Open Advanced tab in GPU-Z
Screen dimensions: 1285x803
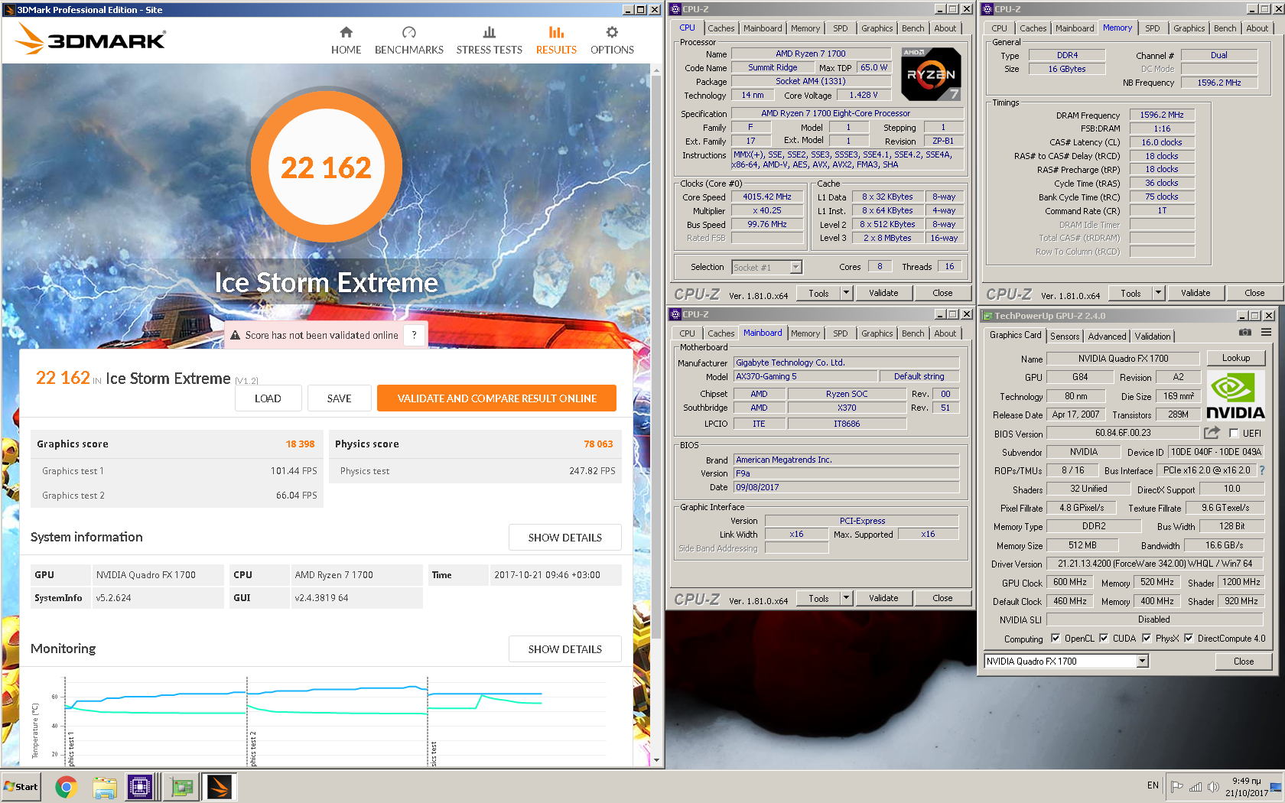click(x=1107, y=336)
